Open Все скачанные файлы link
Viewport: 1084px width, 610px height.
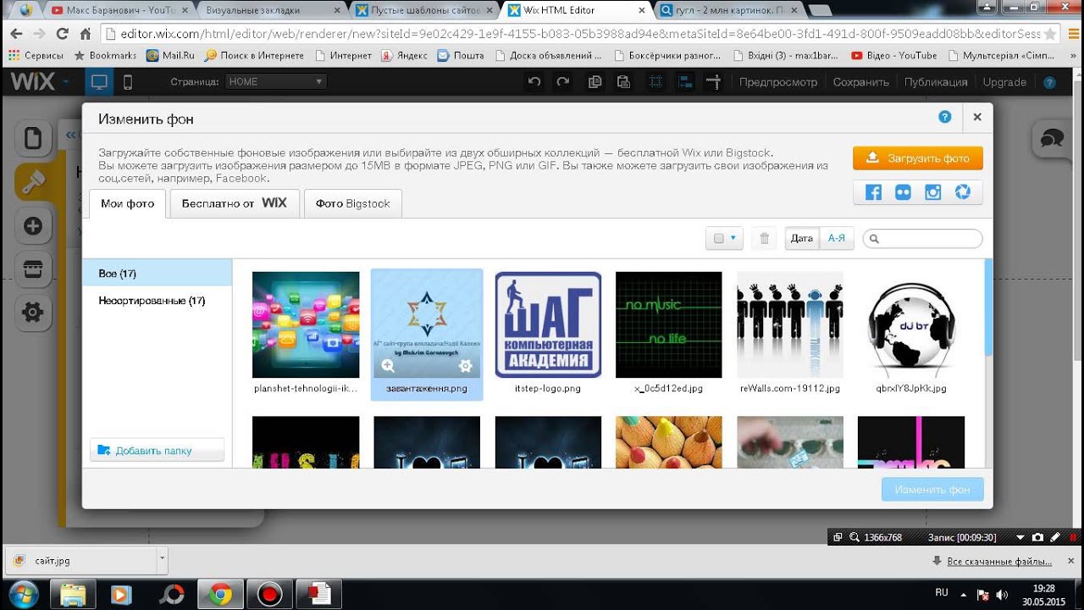click(x=1000, y=561)
